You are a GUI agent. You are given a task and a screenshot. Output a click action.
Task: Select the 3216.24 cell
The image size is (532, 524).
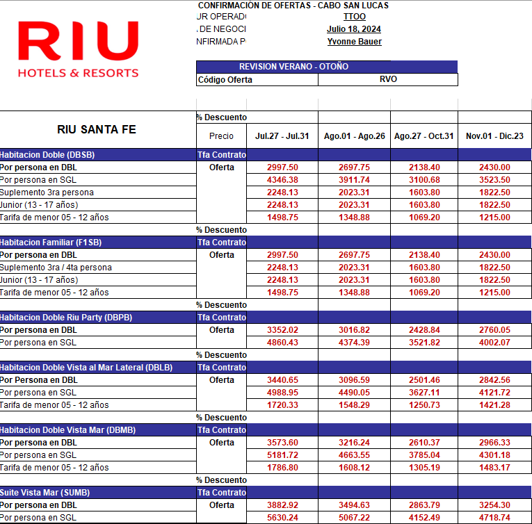click(x=354, y=443)
